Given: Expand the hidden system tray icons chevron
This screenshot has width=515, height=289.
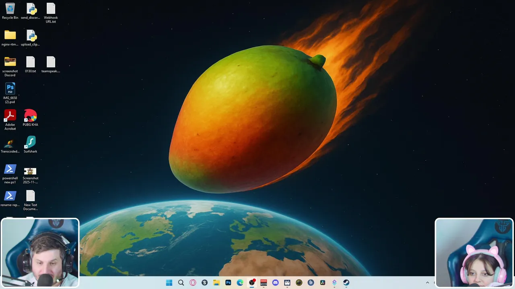Looking at the screenshot, I should point(428,283).
